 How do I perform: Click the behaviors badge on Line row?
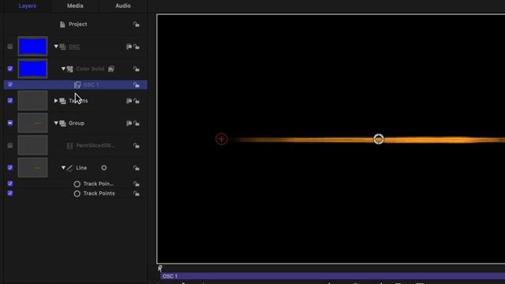(x=104, y=168)
